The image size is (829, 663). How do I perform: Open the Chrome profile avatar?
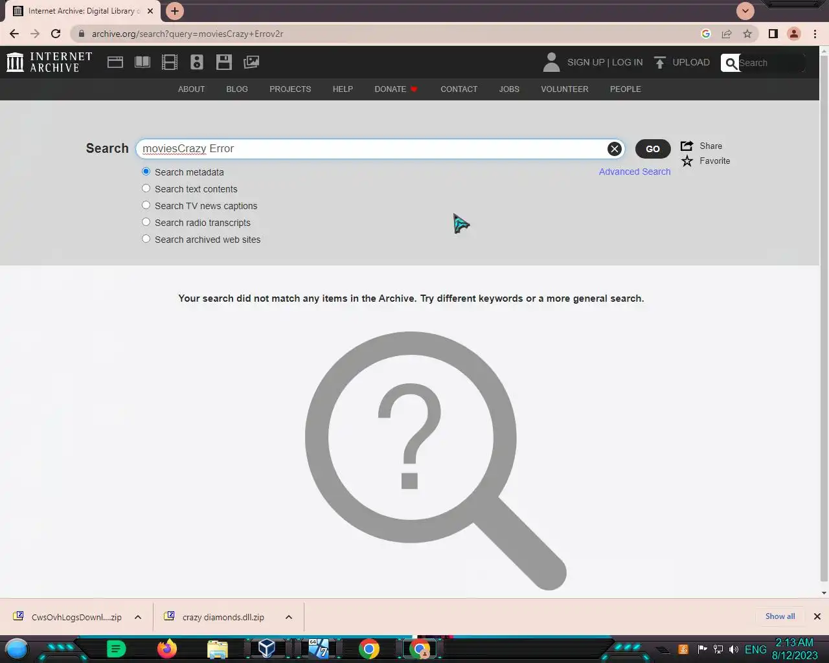(794, 34)
